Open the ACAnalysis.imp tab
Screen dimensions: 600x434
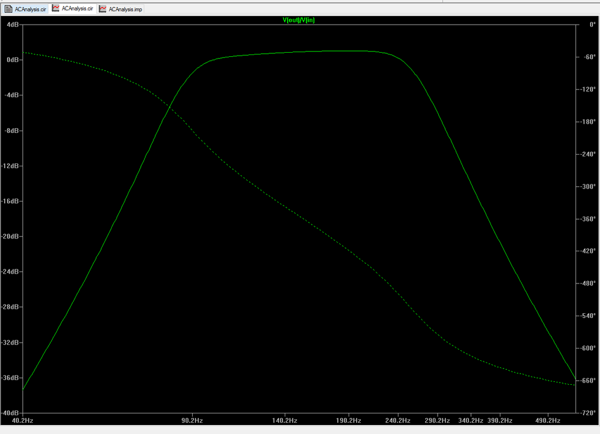point(120,9)
